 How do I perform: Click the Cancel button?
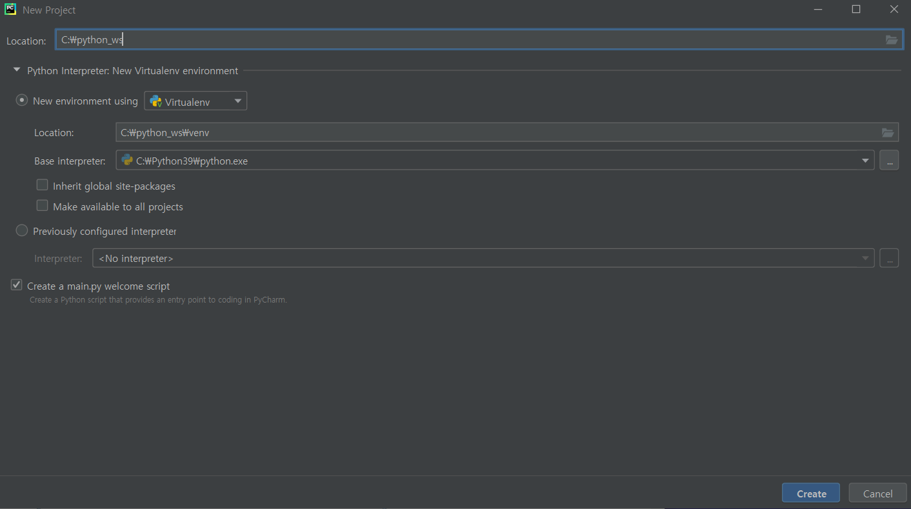[878, 493]
